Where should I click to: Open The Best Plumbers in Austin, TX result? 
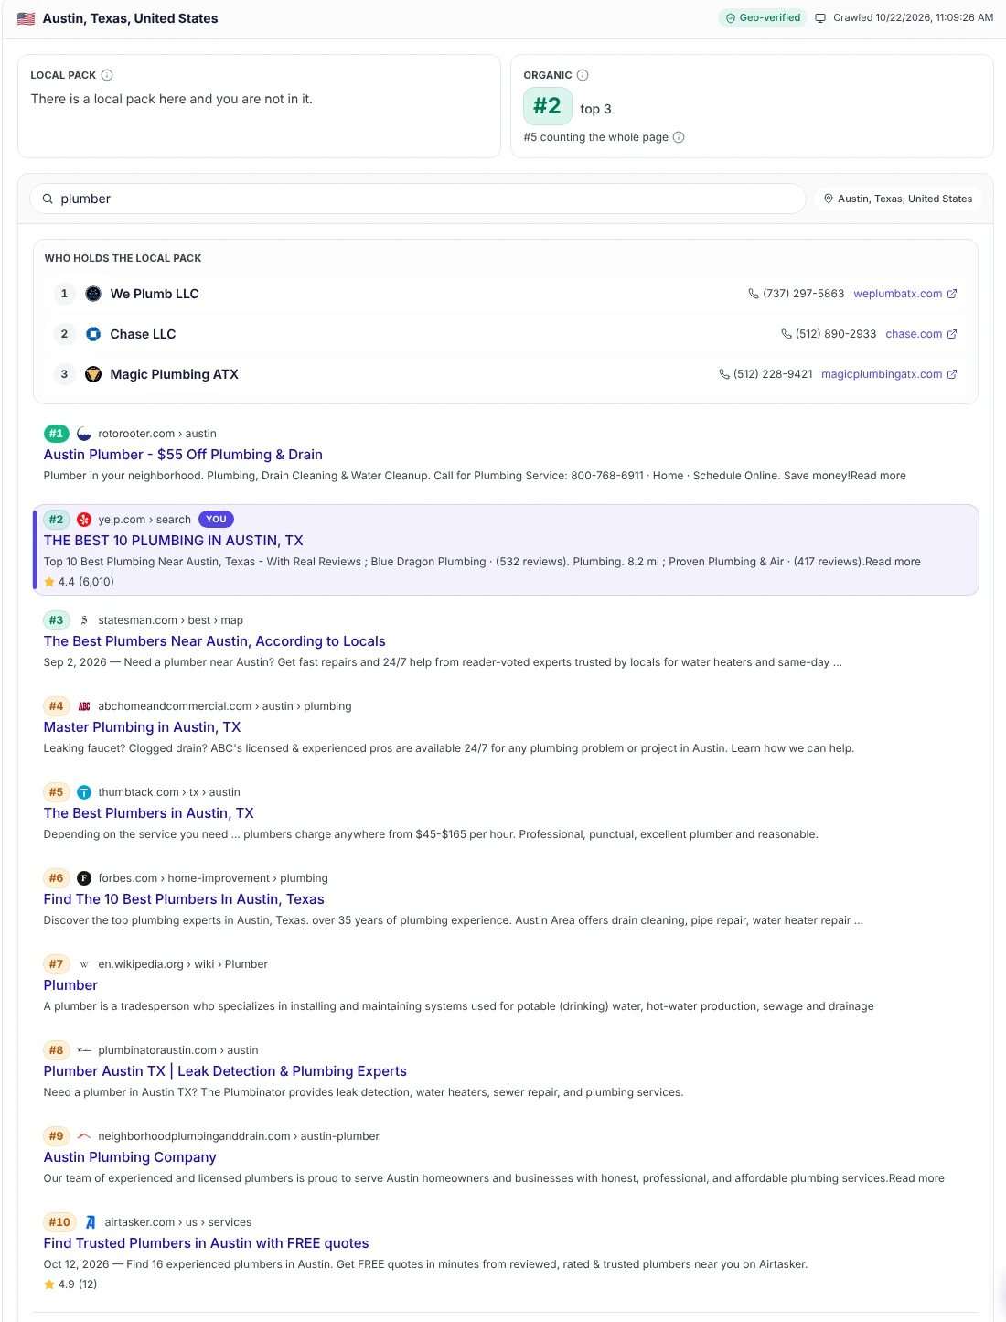(149, 813)
